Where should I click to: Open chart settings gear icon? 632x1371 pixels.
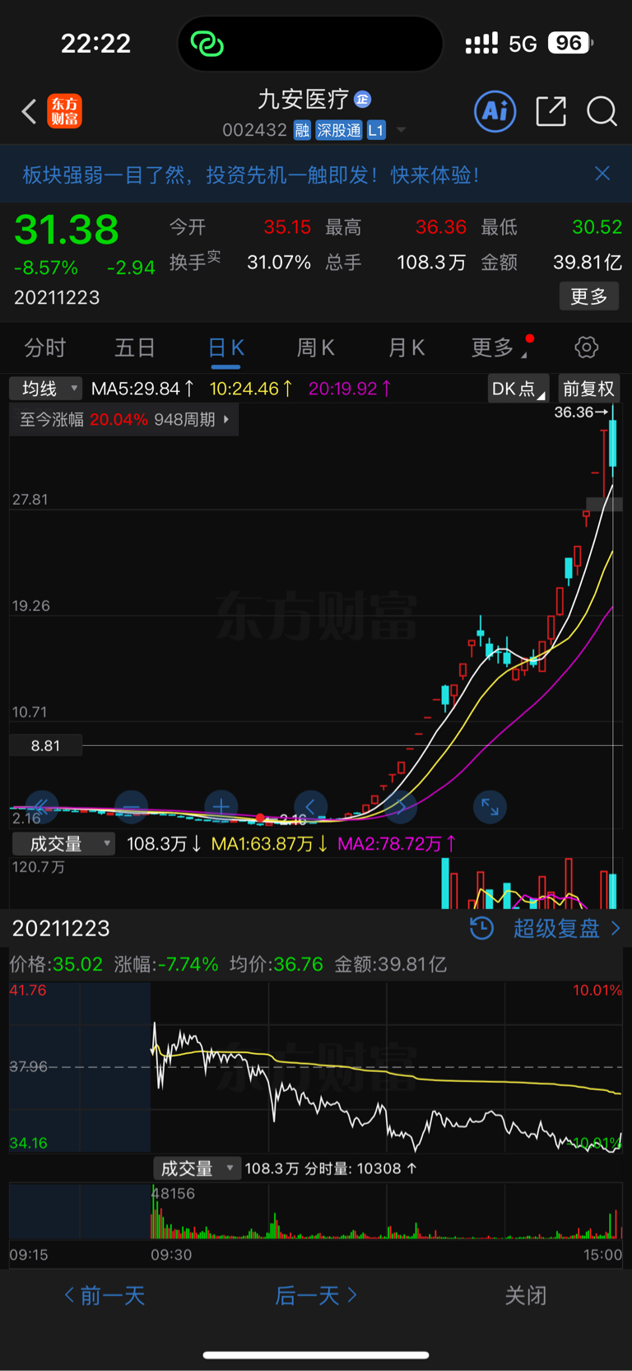(587, 347)
